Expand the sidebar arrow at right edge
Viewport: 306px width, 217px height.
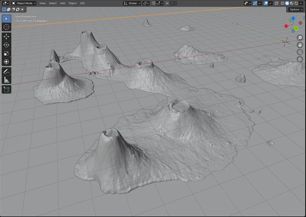[304, 17]
